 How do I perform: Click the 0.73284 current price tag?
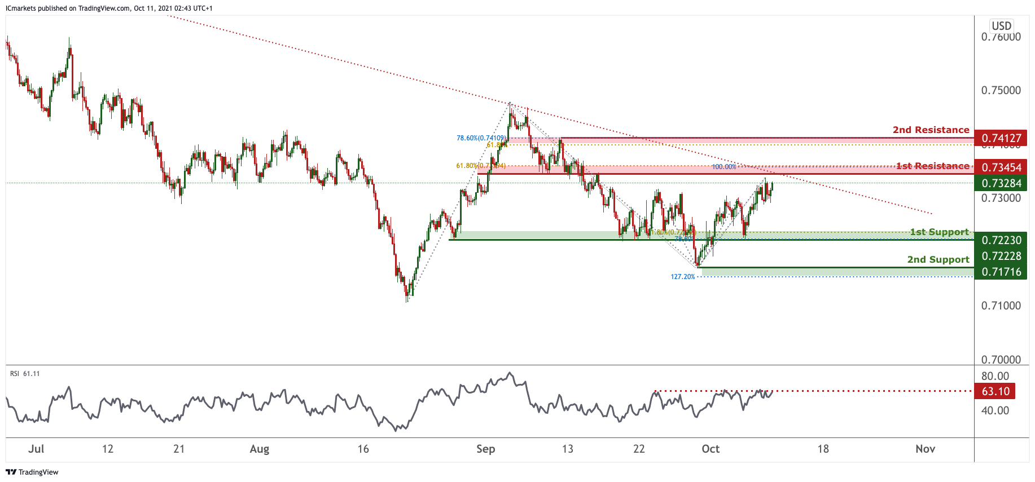1001,183
